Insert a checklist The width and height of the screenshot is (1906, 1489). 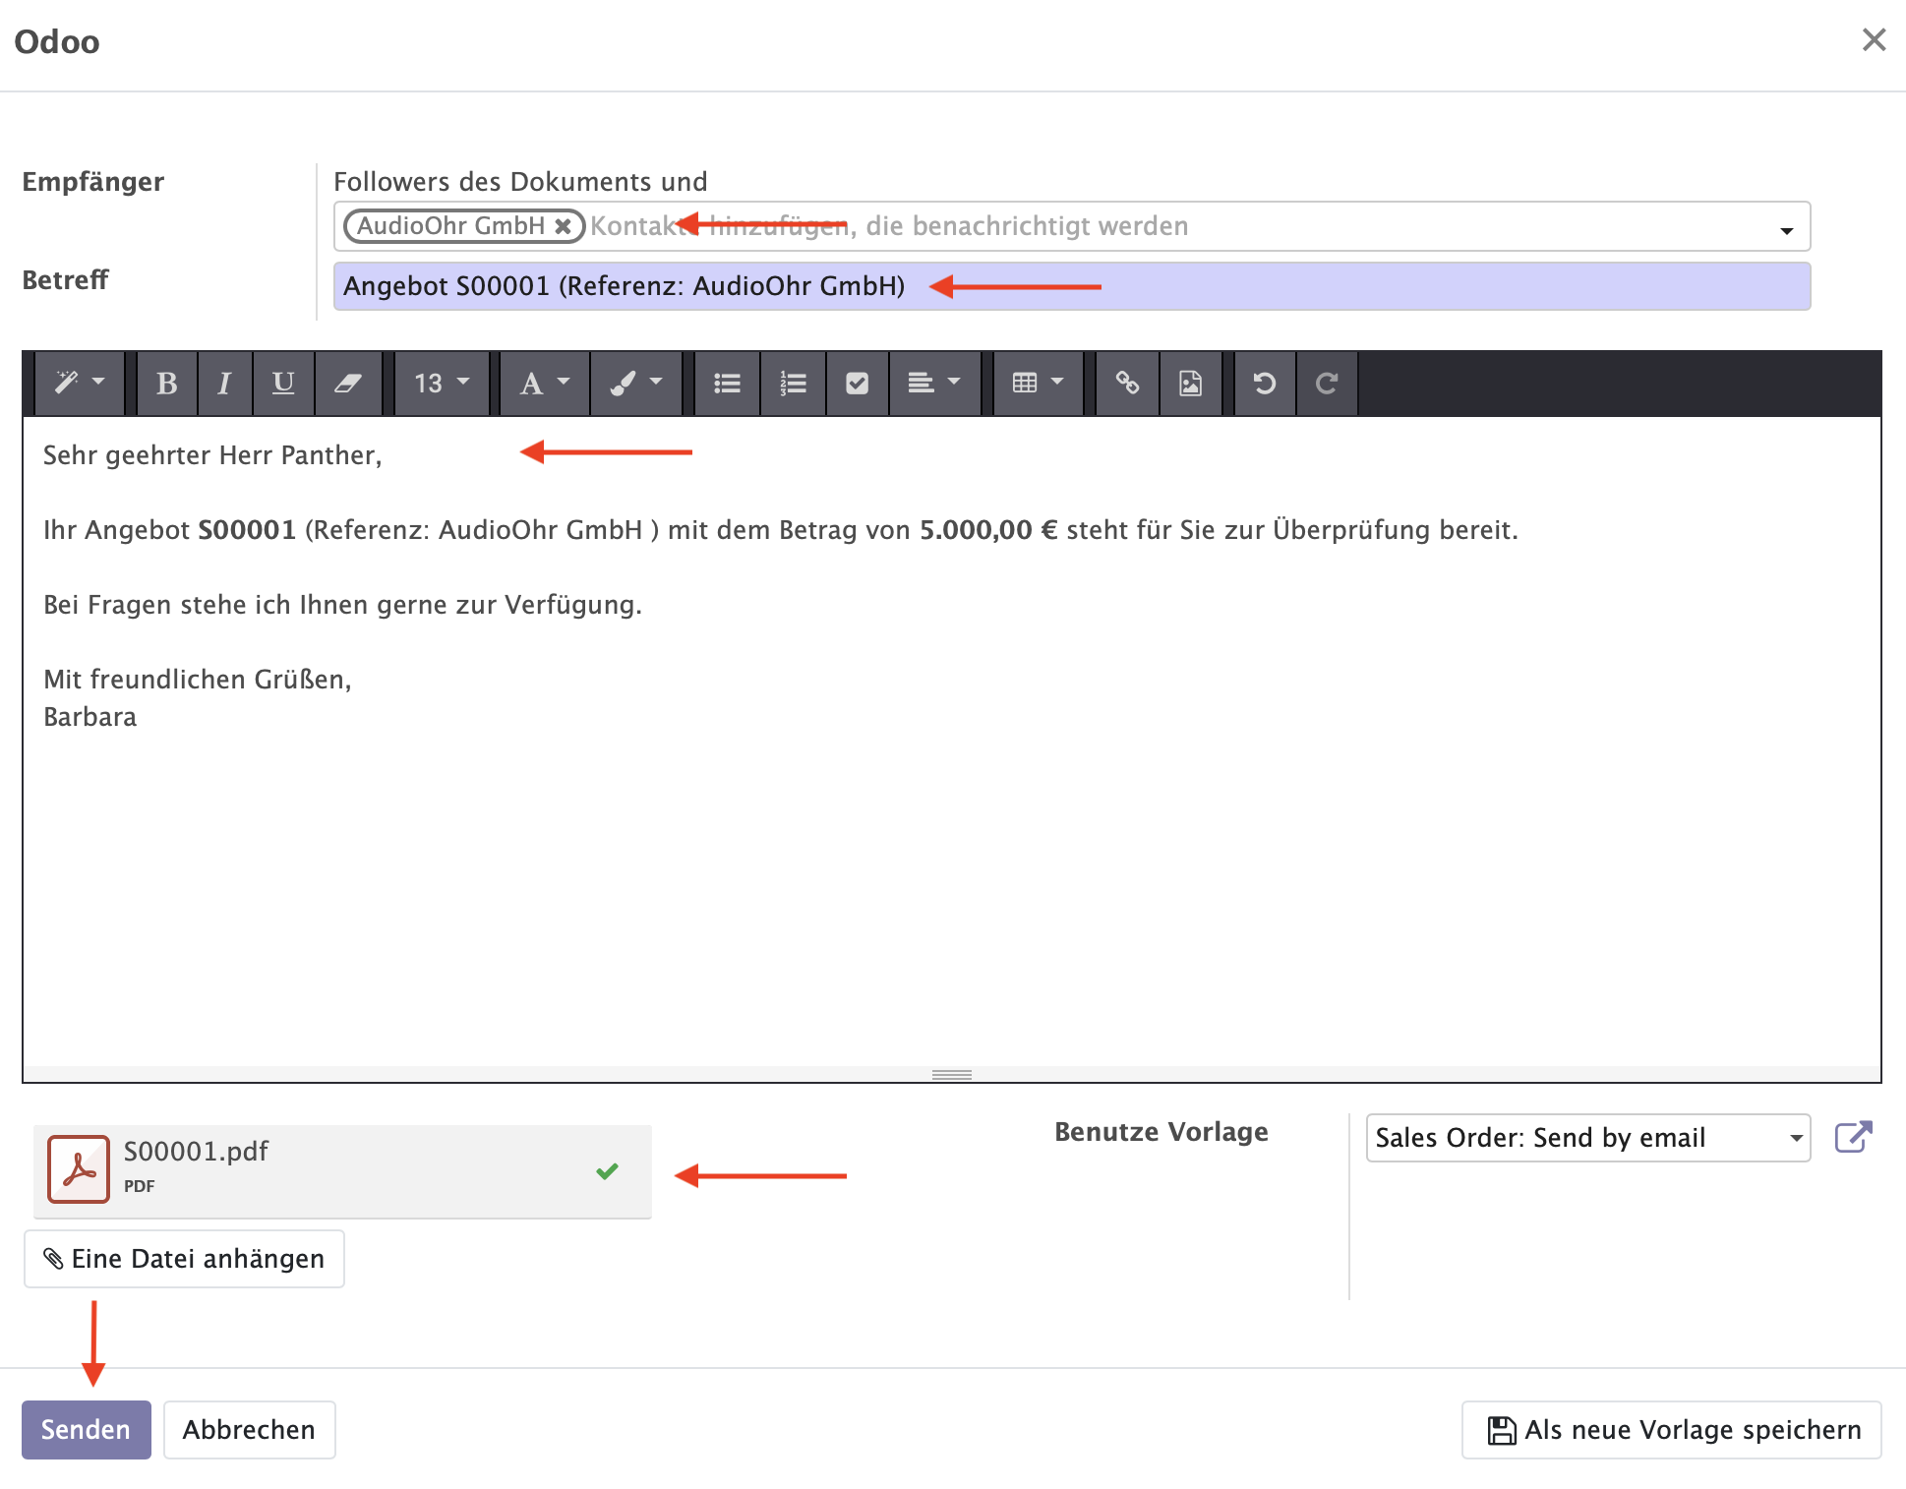pyautogui.click(x=858, y=383)
